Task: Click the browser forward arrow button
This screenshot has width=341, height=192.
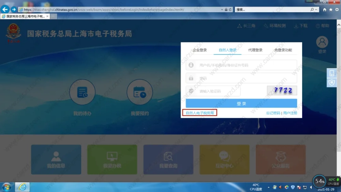Action: pos(14,10)
